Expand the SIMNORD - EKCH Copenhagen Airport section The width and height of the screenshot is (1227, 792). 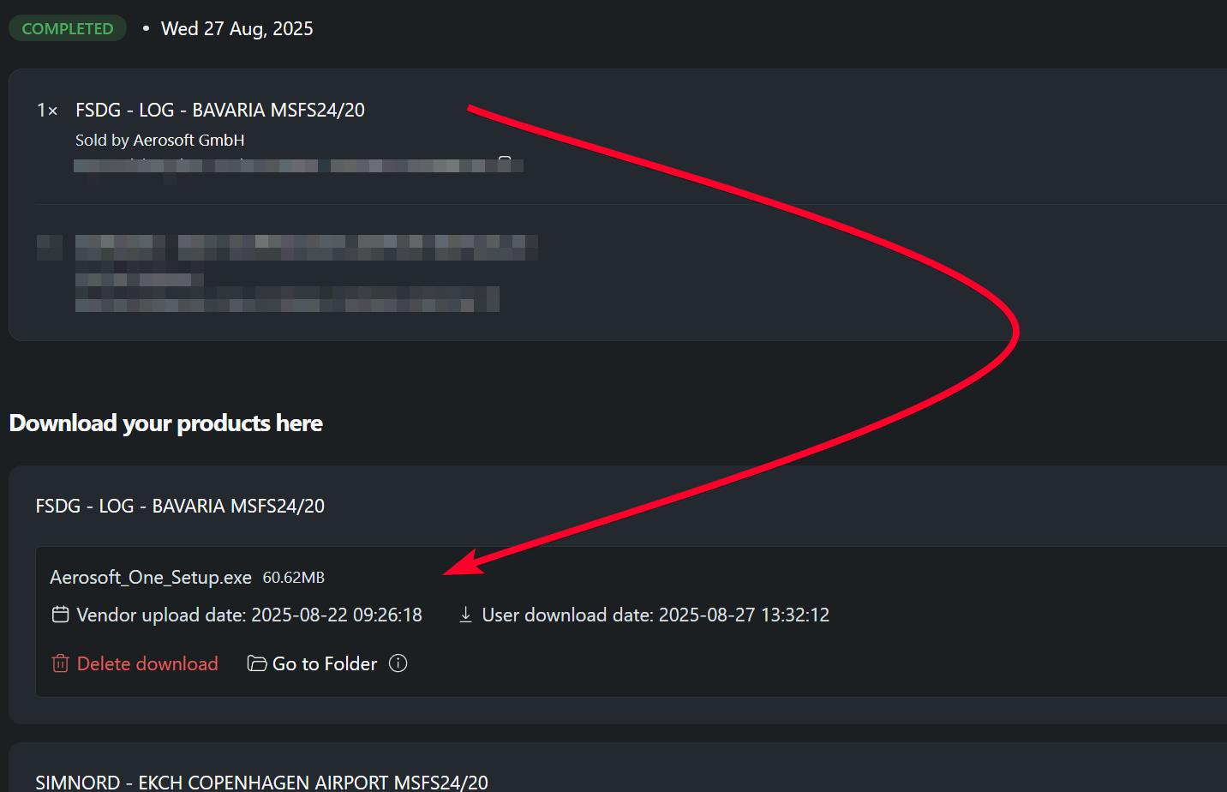coord(261,782)
